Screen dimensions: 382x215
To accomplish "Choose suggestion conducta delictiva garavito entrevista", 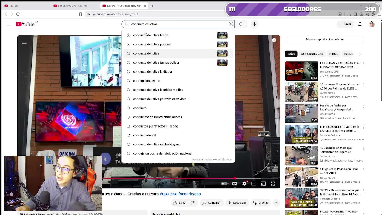I will coord(178,99).
